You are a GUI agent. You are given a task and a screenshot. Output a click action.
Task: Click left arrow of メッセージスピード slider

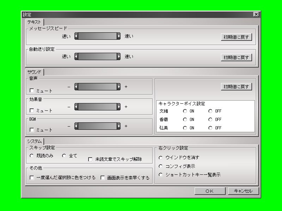click(x=76, y=36)
